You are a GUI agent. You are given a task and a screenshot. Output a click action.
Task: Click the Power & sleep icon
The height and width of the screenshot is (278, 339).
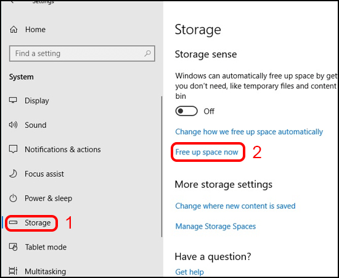pyautogui.click(x=13, y=198)
